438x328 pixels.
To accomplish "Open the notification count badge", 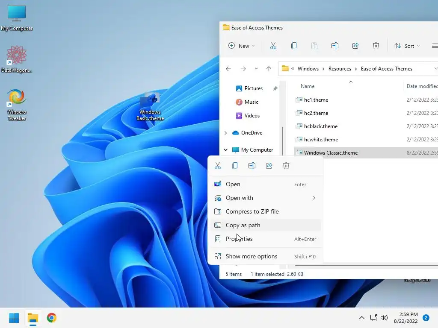I will tap(426, 318).
